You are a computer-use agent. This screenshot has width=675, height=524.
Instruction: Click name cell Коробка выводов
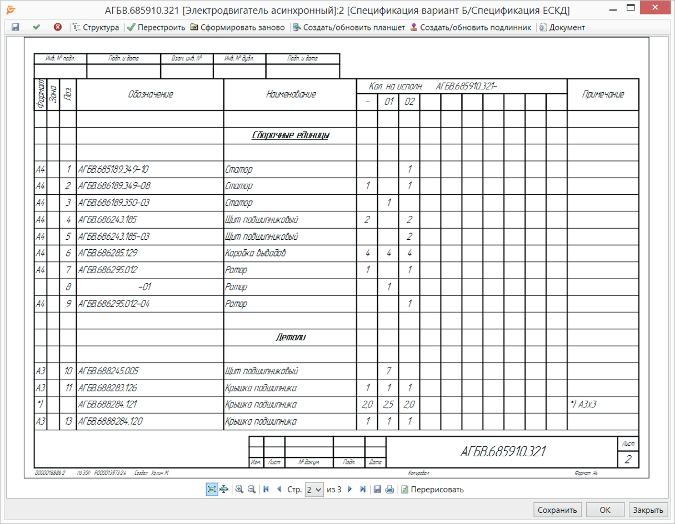tap(290, 253)
